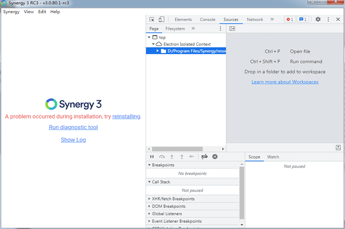This screenshot has height=229, width=345.
Task: Click the blue message count badge
Action: point(303,19)
